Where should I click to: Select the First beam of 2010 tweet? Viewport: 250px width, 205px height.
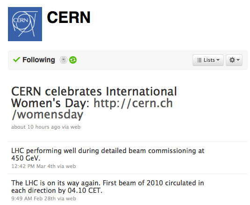tap(107, 187)
